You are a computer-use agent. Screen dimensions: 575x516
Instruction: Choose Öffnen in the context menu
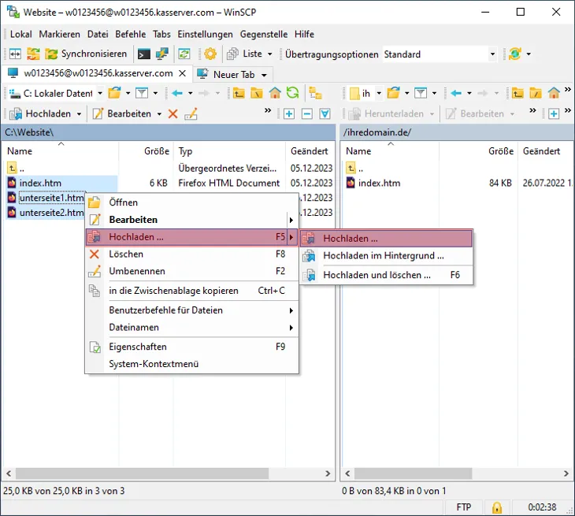click(191, 202)
